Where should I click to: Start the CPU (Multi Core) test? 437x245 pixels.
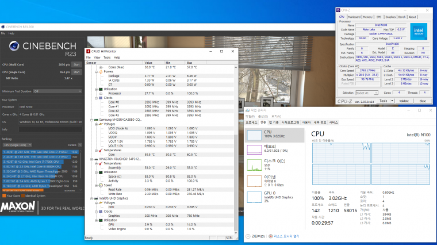[x=76, y=64]
